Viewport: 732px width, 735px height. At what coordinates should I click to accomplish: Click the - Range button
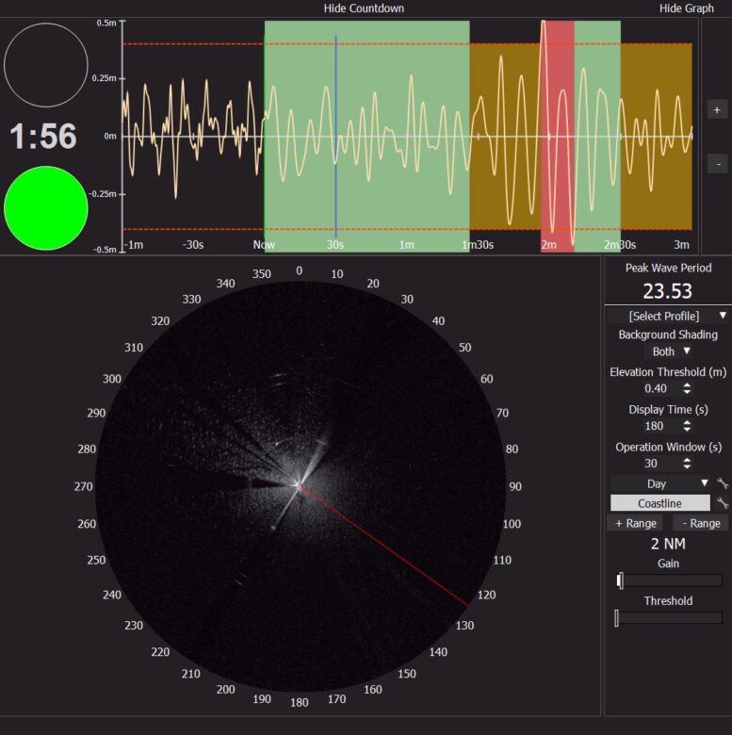tap(701, 523)
